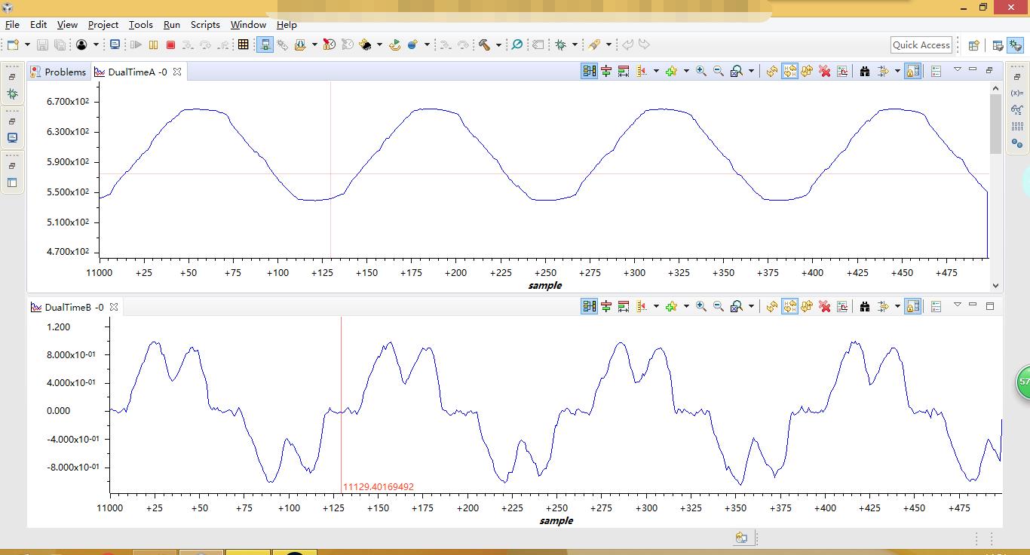
Task: Open the Run menu
Action: [x=171, y=24]
